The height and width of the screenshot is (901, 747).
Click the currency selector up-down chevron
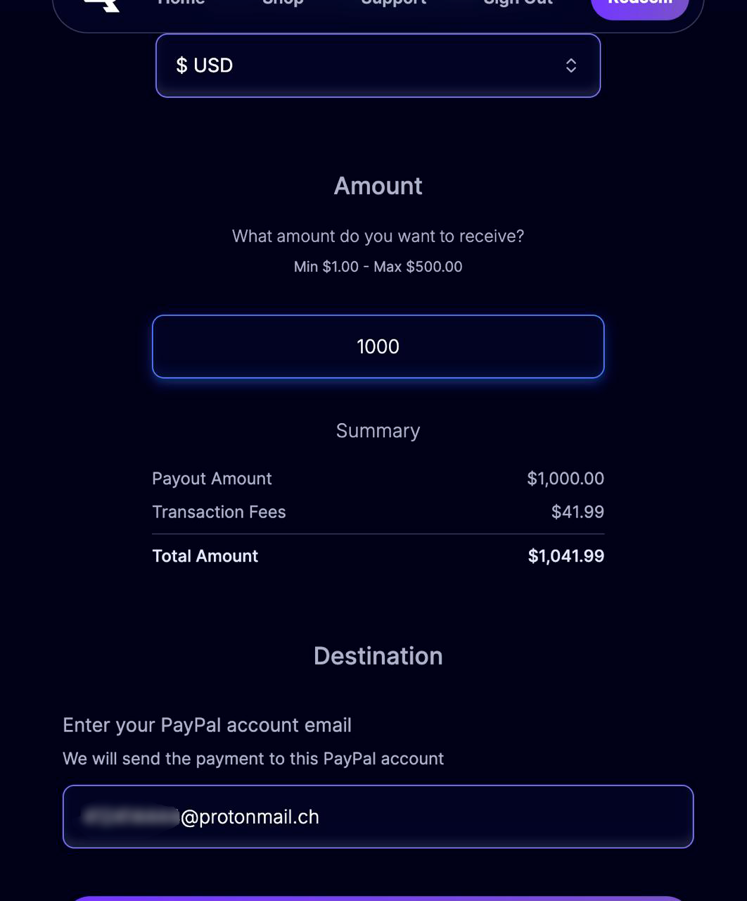pos(571,65)
